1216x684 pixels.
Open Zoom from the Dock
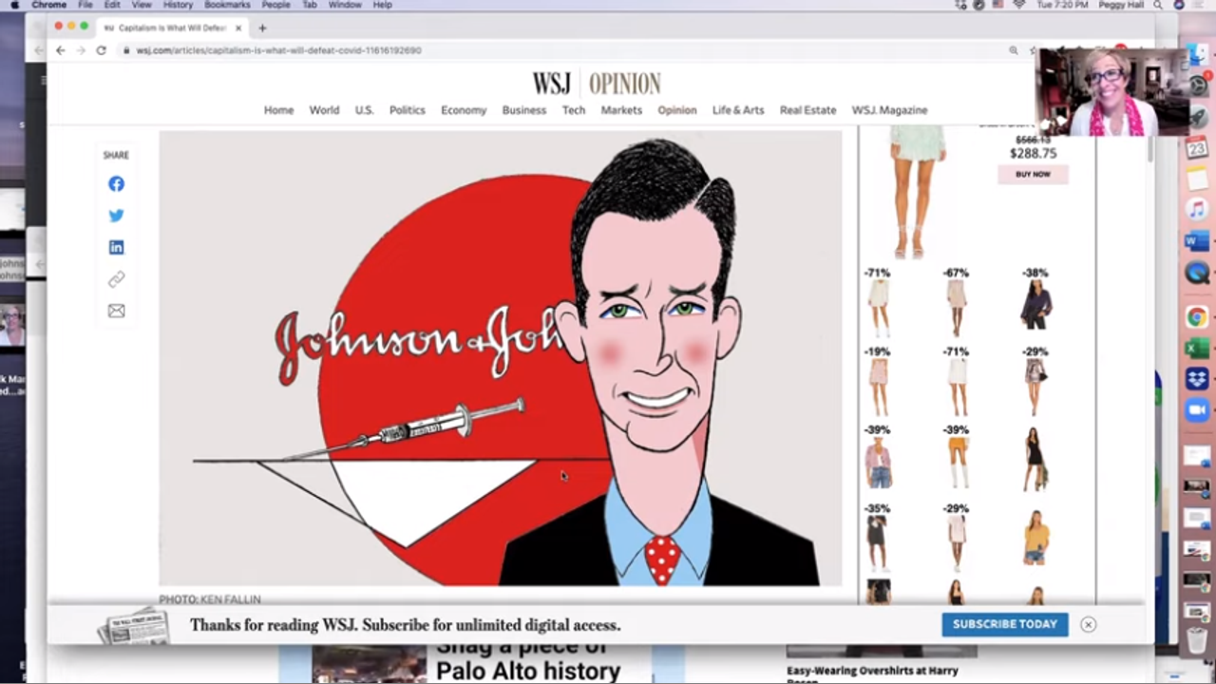[1196, 409]
